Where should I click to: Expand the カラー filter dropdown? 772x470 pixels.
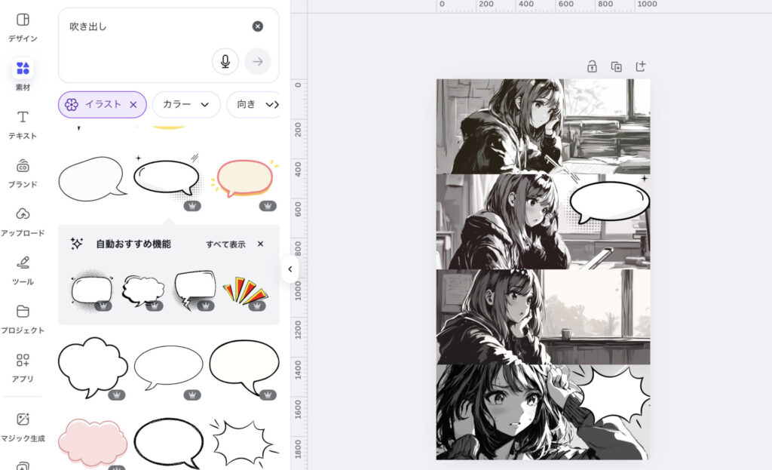pyautogui.click(x=186, y=105)
